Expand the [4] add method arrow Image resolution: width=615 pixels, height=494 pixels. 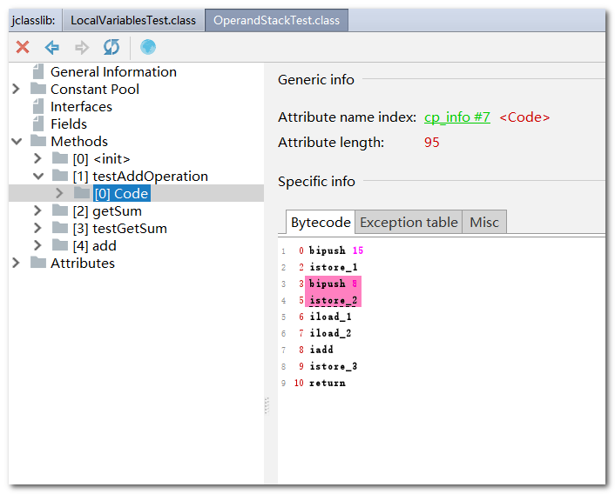coord(37,246)
